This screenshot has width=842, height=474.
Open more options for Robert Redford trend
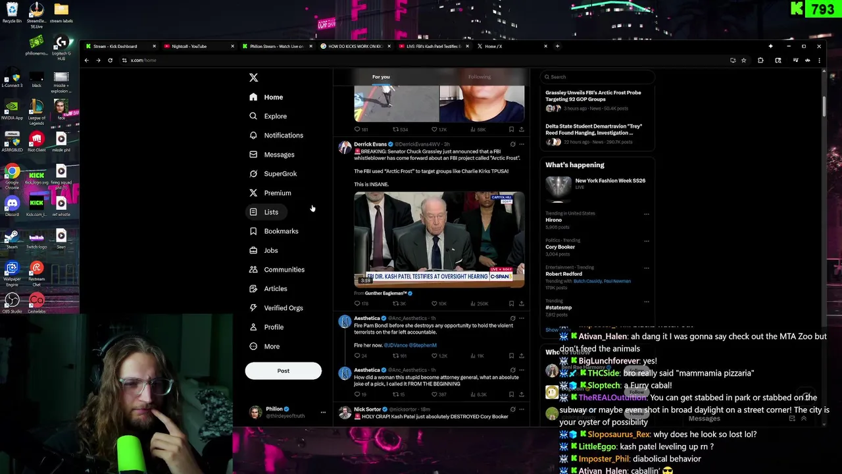[646, 268]
